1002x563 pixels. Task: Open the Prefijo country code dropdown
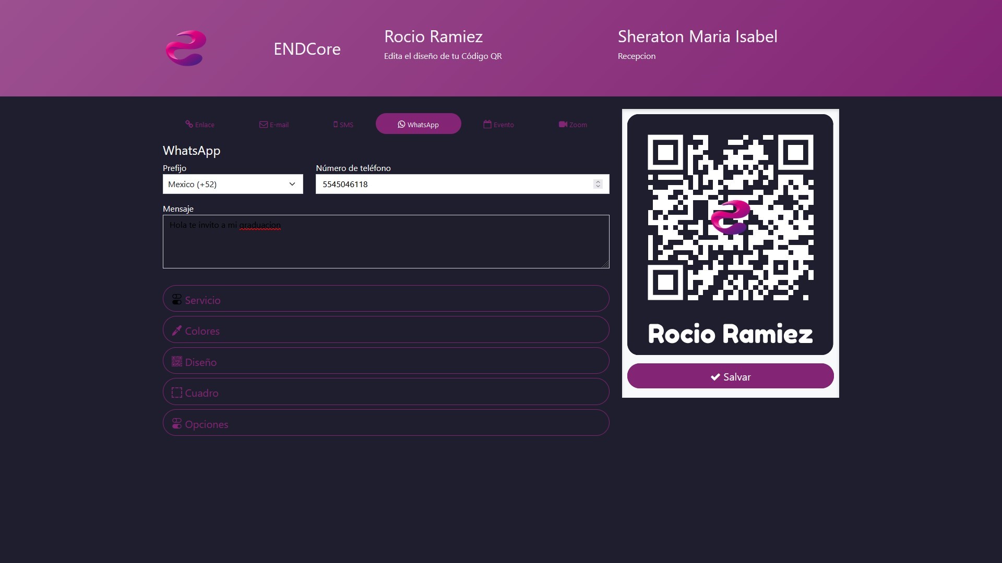tap(233, 184)
